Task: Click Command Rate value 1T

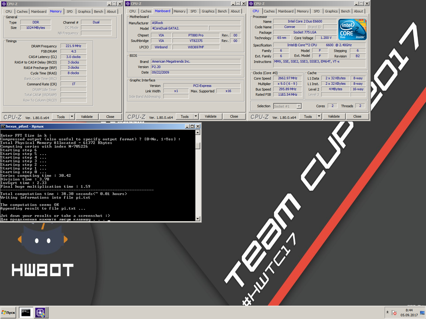Action: (x=73, y=84)
